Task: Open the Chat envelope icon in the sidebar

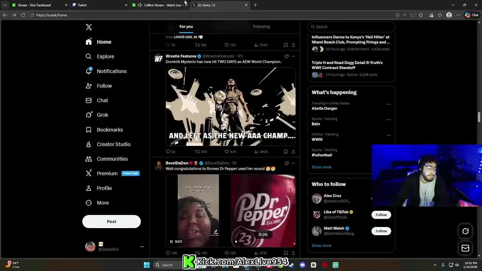Action: (x=88, y=100)
